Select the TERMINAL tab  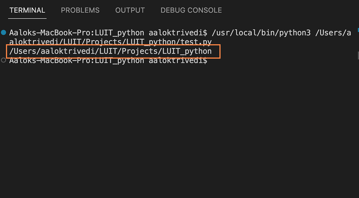(x=27, y=10)
